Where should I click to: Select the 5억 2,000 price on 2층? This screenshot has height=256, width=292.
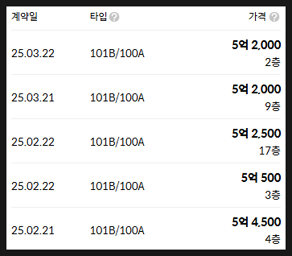tap(256, 45)
